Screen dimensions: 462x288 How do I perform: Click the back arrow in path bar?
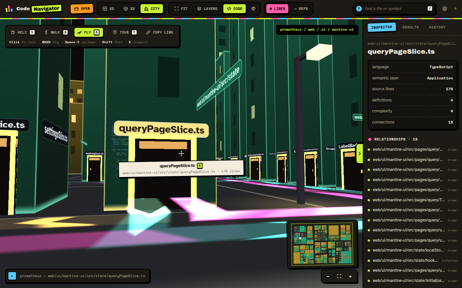tap(12, 276)
